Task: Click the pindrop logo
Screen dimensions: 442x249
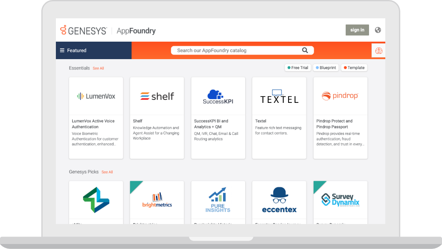Action: 340,96
